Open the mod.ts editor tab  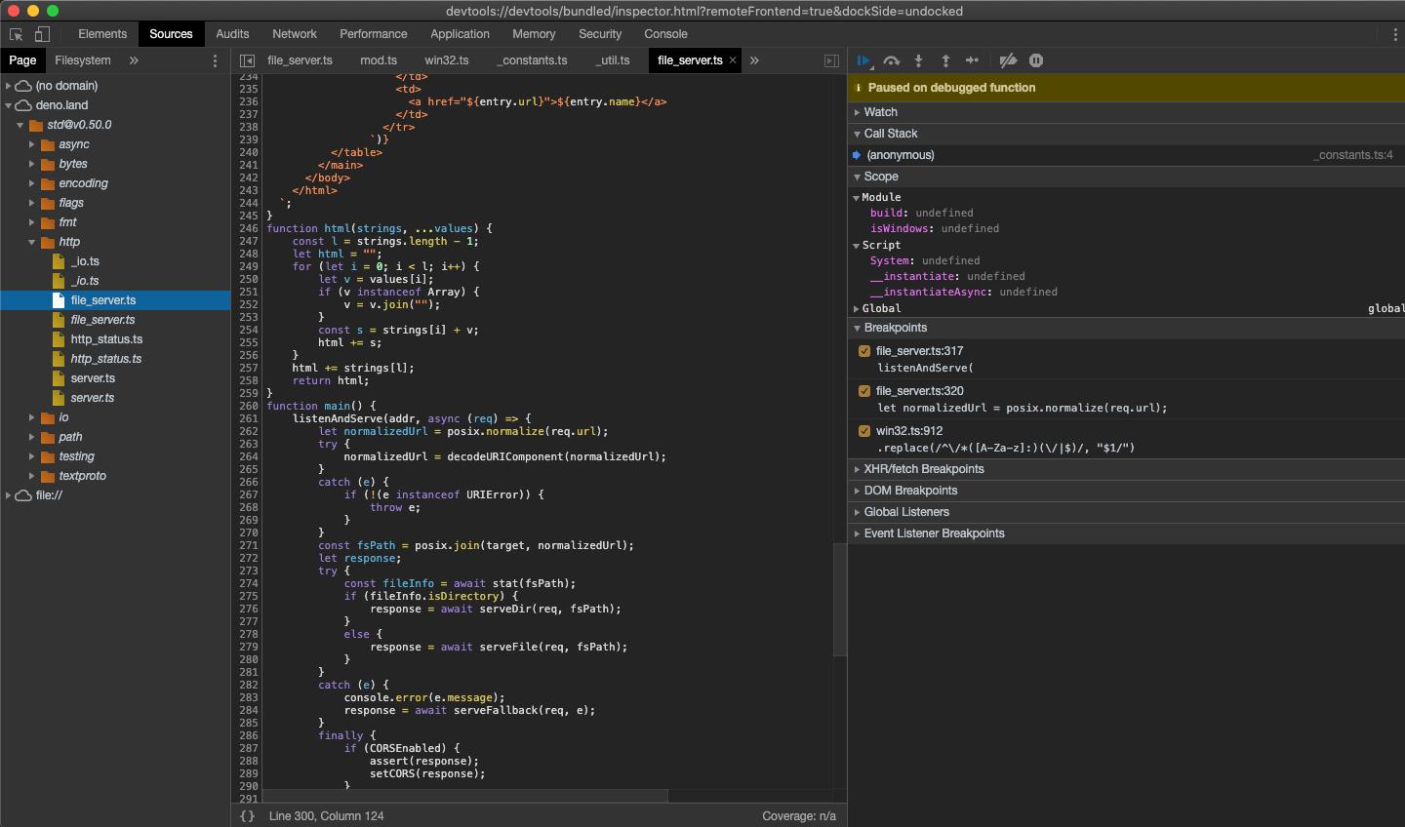click(x=379, y=59)
